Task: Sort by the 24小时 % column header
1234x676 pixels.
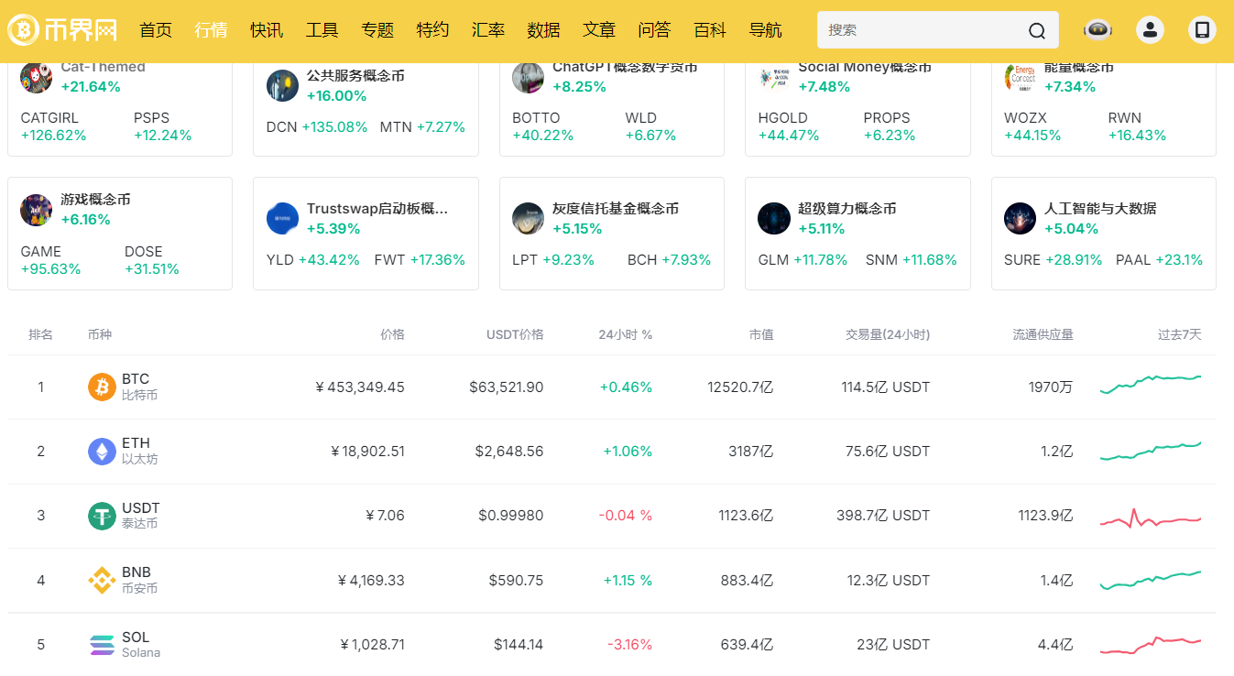Action: coord(625,334)
